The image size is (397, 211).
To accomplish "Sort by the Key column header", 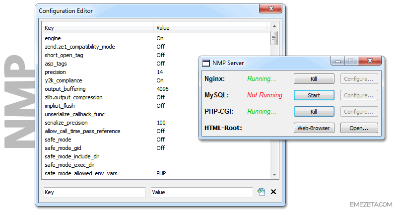I will pos(98,28).
